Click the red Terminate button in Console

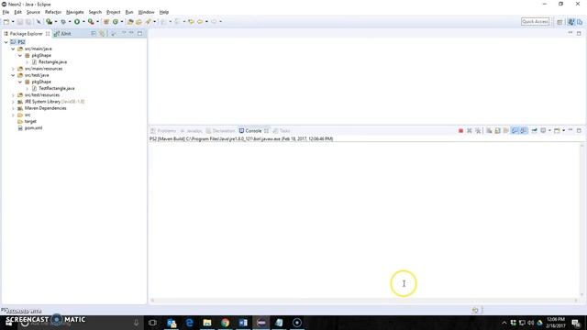[x=460, y=130]
